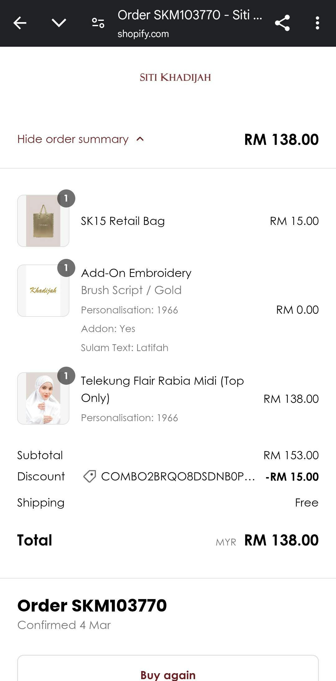Tap the downward chevron minimize icon
Image resolution: width=336 pixels, height=681 pixels.
point(59,23)
